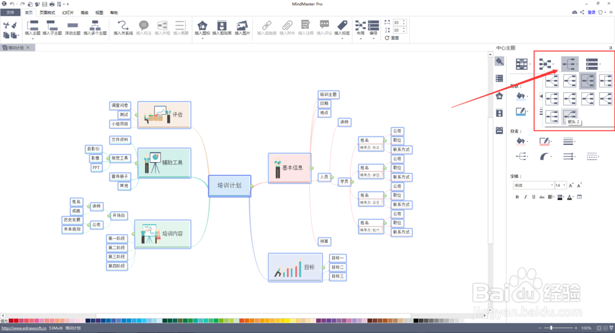Click Insert Multiple Topics (插入多个主题)
The image size is (615, 333).
click(95, 28)
